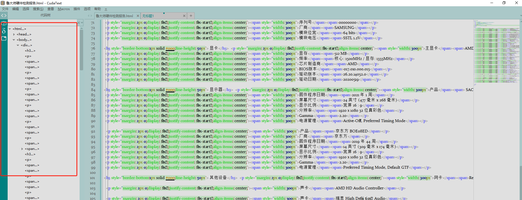
Task: Add a new tab with plus button
Action: 191,16
